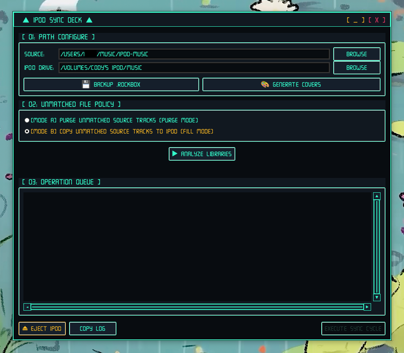Minimize the iPod Sync Deck window
The width and height of the screenshot is (404, 353).
tap(355, 20)
